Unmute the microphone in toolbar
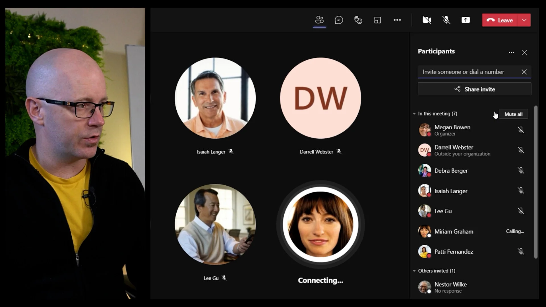This screenshot has height=307, width=546. 446,20
